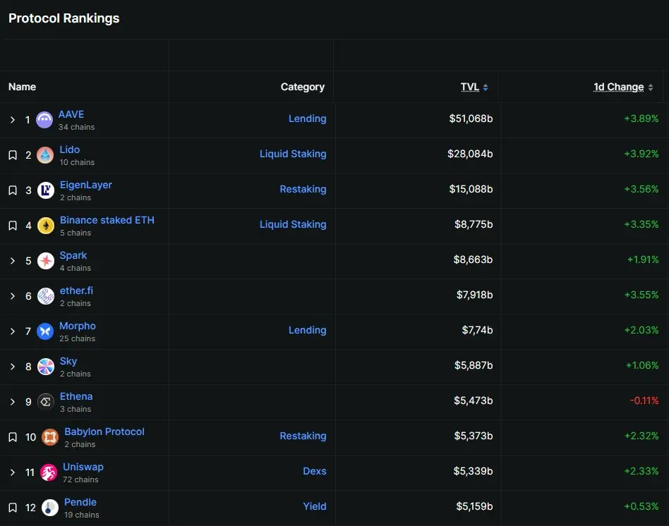Click the Sky protocol logo icon
The image size is (669, 526).
[x=46, y=367]
